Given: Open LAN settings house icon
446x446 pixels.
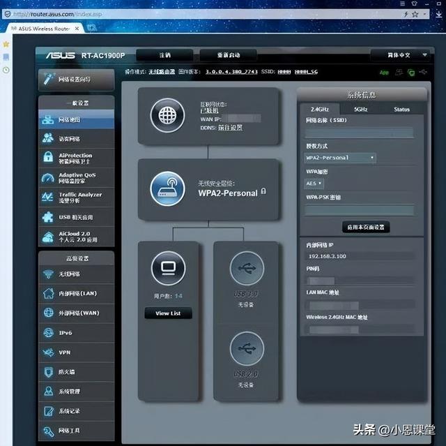Looking at the screenshot, I should (48, 293).
